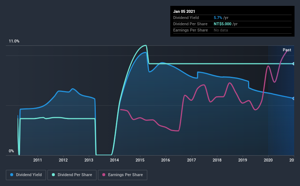Image resolution: width=300 pixels, height=186 pixels.
Task: Click the 0% y-axis label
Action: coord(11,151)
